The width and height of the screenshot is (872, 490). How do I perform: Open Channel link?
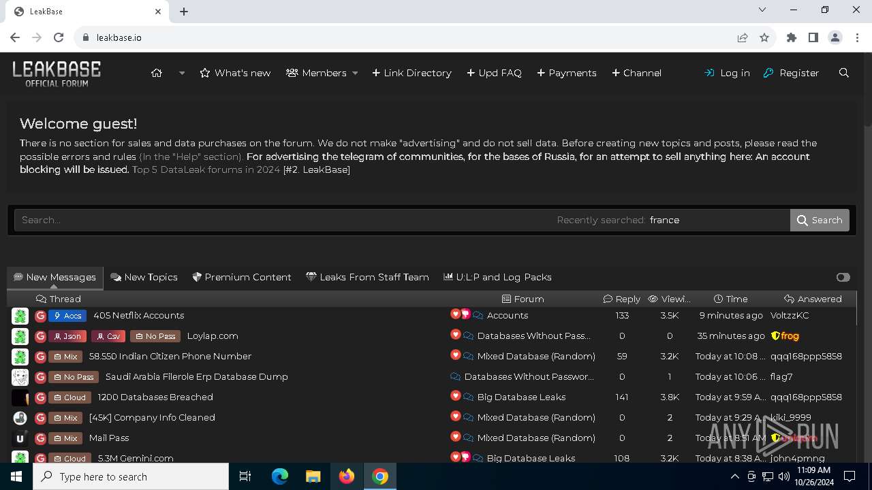(636, 73)
